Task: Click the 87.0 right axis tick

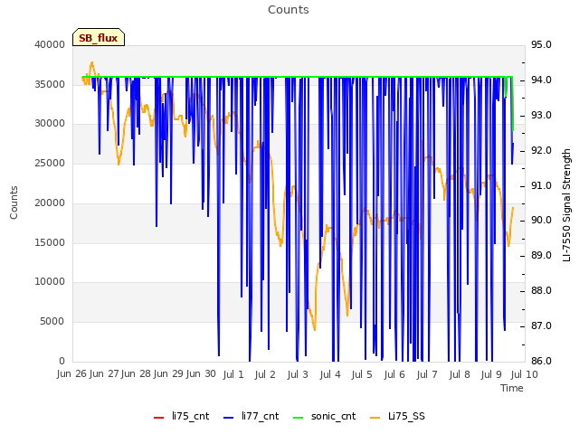Action: tap(541, 325)
